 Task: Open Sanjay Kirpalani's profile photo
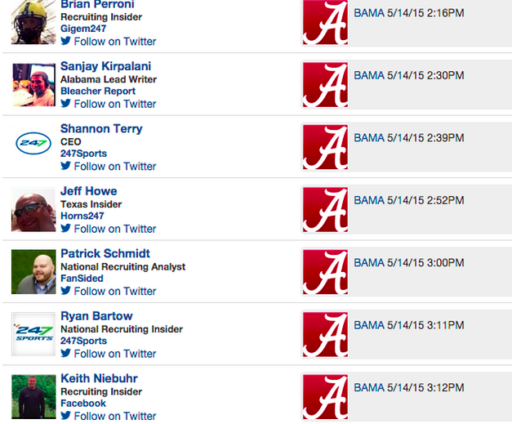33,85
